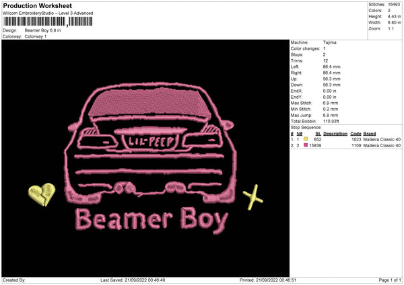The image size is (404, 285).
Task: Click the yellow thread swatch in stop 1
Action: coord(306,139)
